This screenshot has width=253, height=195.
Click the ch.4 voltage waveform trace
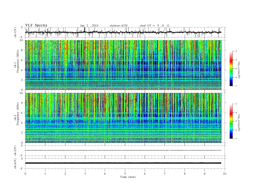coord(123,163)
